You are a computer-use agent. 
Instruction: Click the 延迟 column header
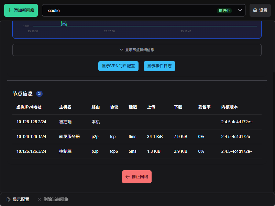pyautogui.click(x=133, y=107)
